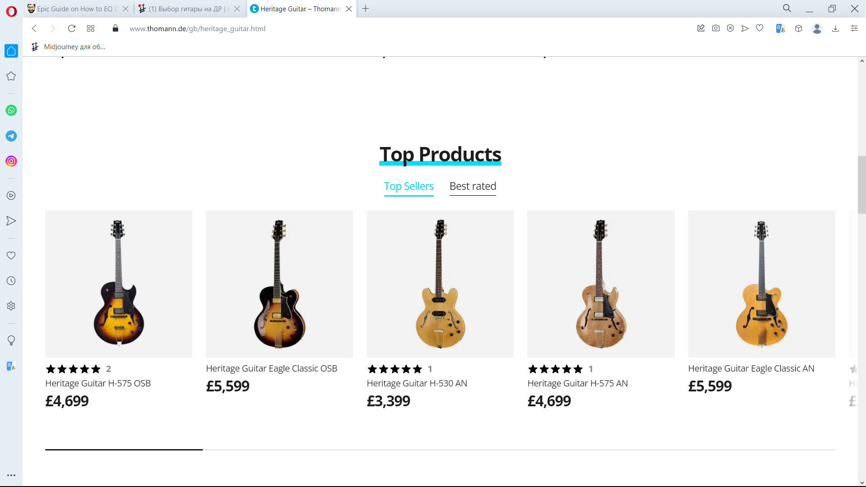Click the product carousel progress bar
Viewport: 866px width, 487px height.
440,450
